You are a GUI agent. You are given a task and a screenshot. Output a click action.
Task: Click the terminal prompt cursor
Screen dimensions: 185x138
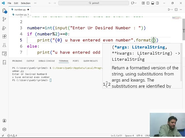[51, 80]
